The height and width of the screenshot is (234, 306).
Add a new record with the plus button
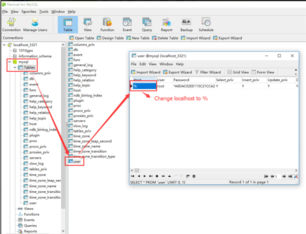157,176
